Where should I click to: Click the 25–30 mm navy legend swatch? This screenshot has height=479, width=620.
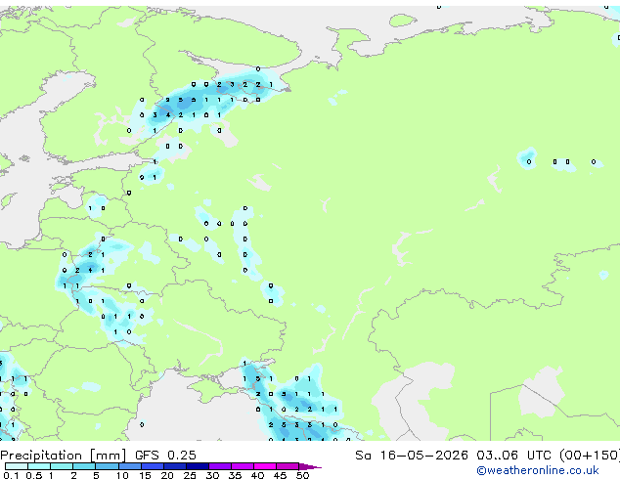point(197,466)
